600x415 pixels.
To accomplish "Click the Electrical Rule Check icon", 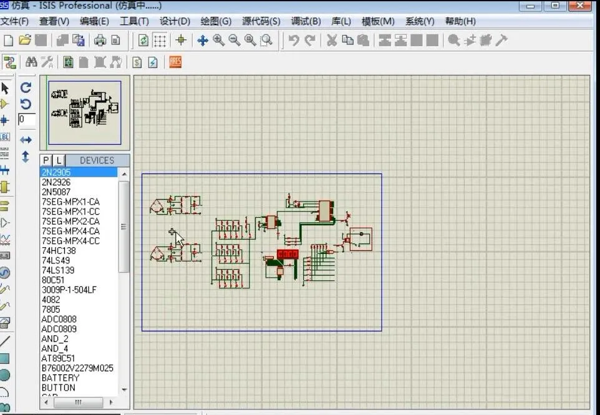I will (x=153, y=62).
